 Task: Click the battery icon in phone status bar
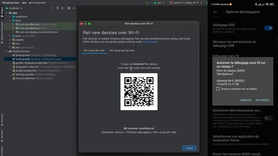pyautogui.click(x=271, y=4)
